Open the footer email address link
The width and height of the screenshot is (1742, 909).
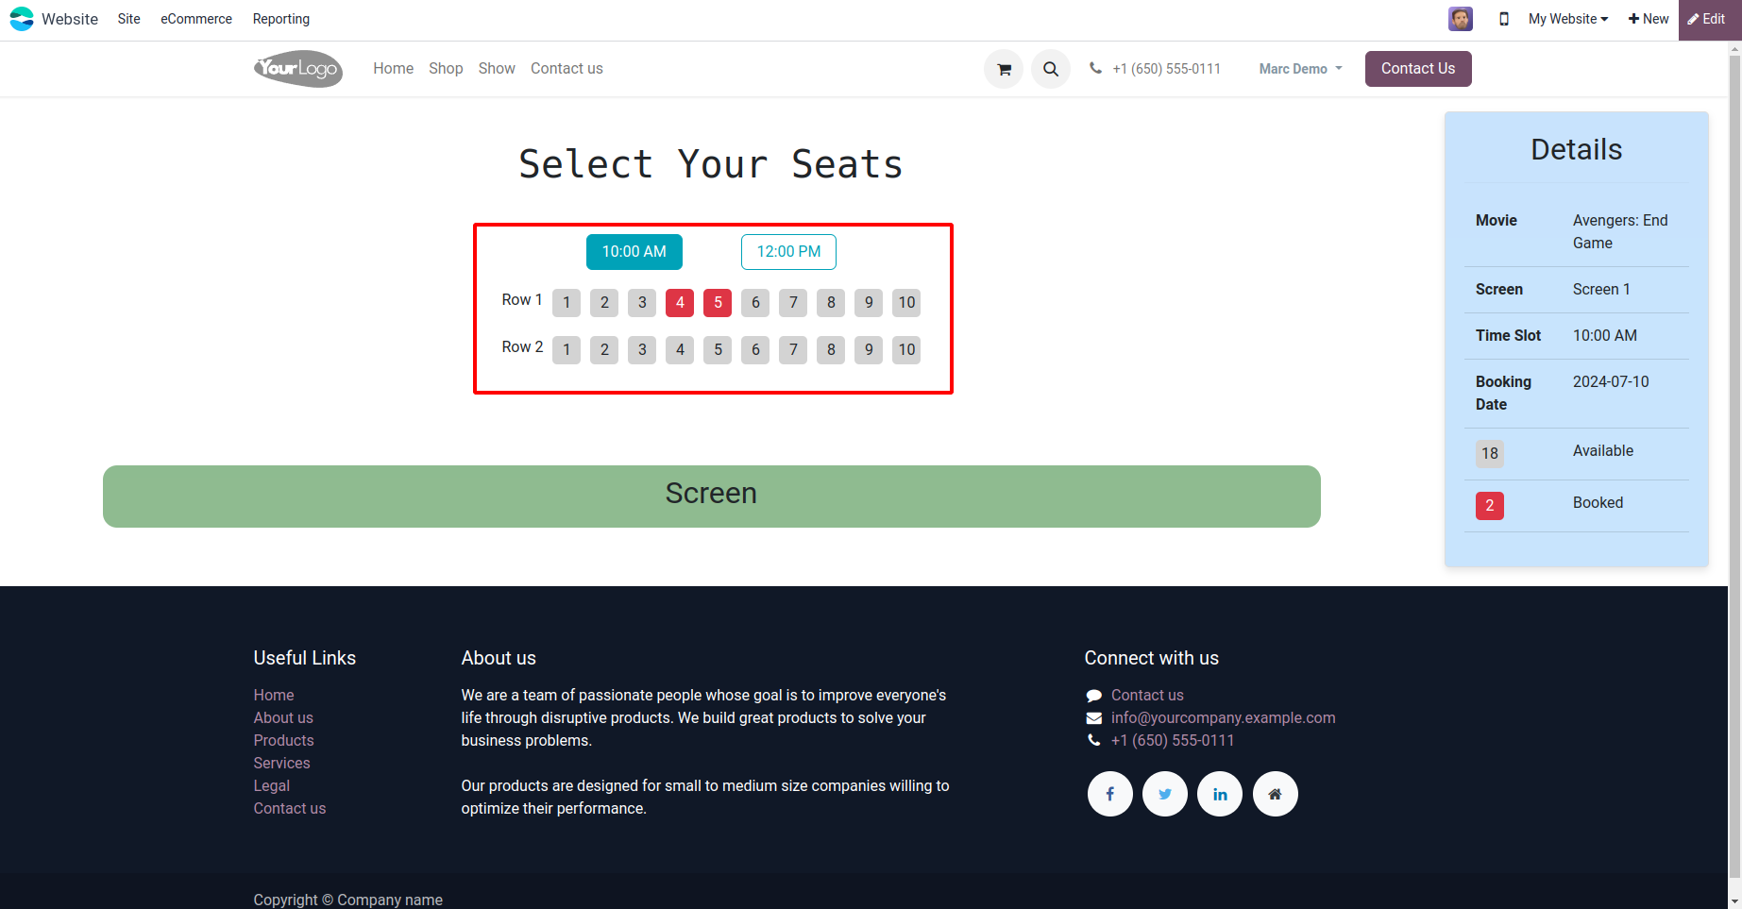(1223, 717)
